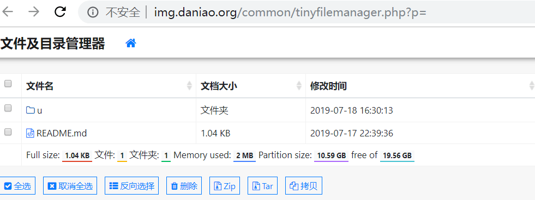Sort by 文档大小 using the arrows
535x200 pixels.
(299, 86)
